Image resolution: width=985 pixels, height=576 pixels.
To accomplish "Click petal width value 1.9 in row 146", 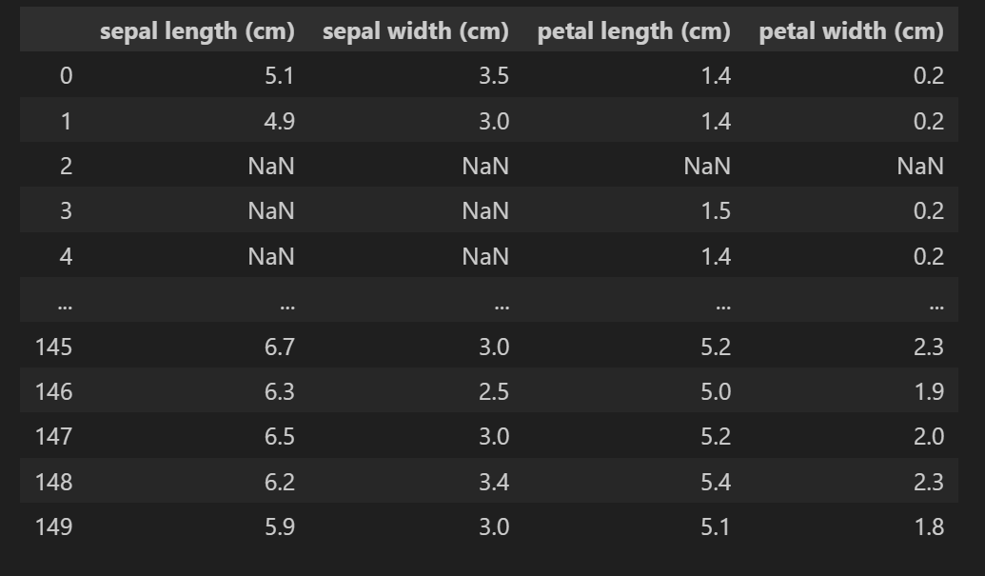I will click(929, 392).
